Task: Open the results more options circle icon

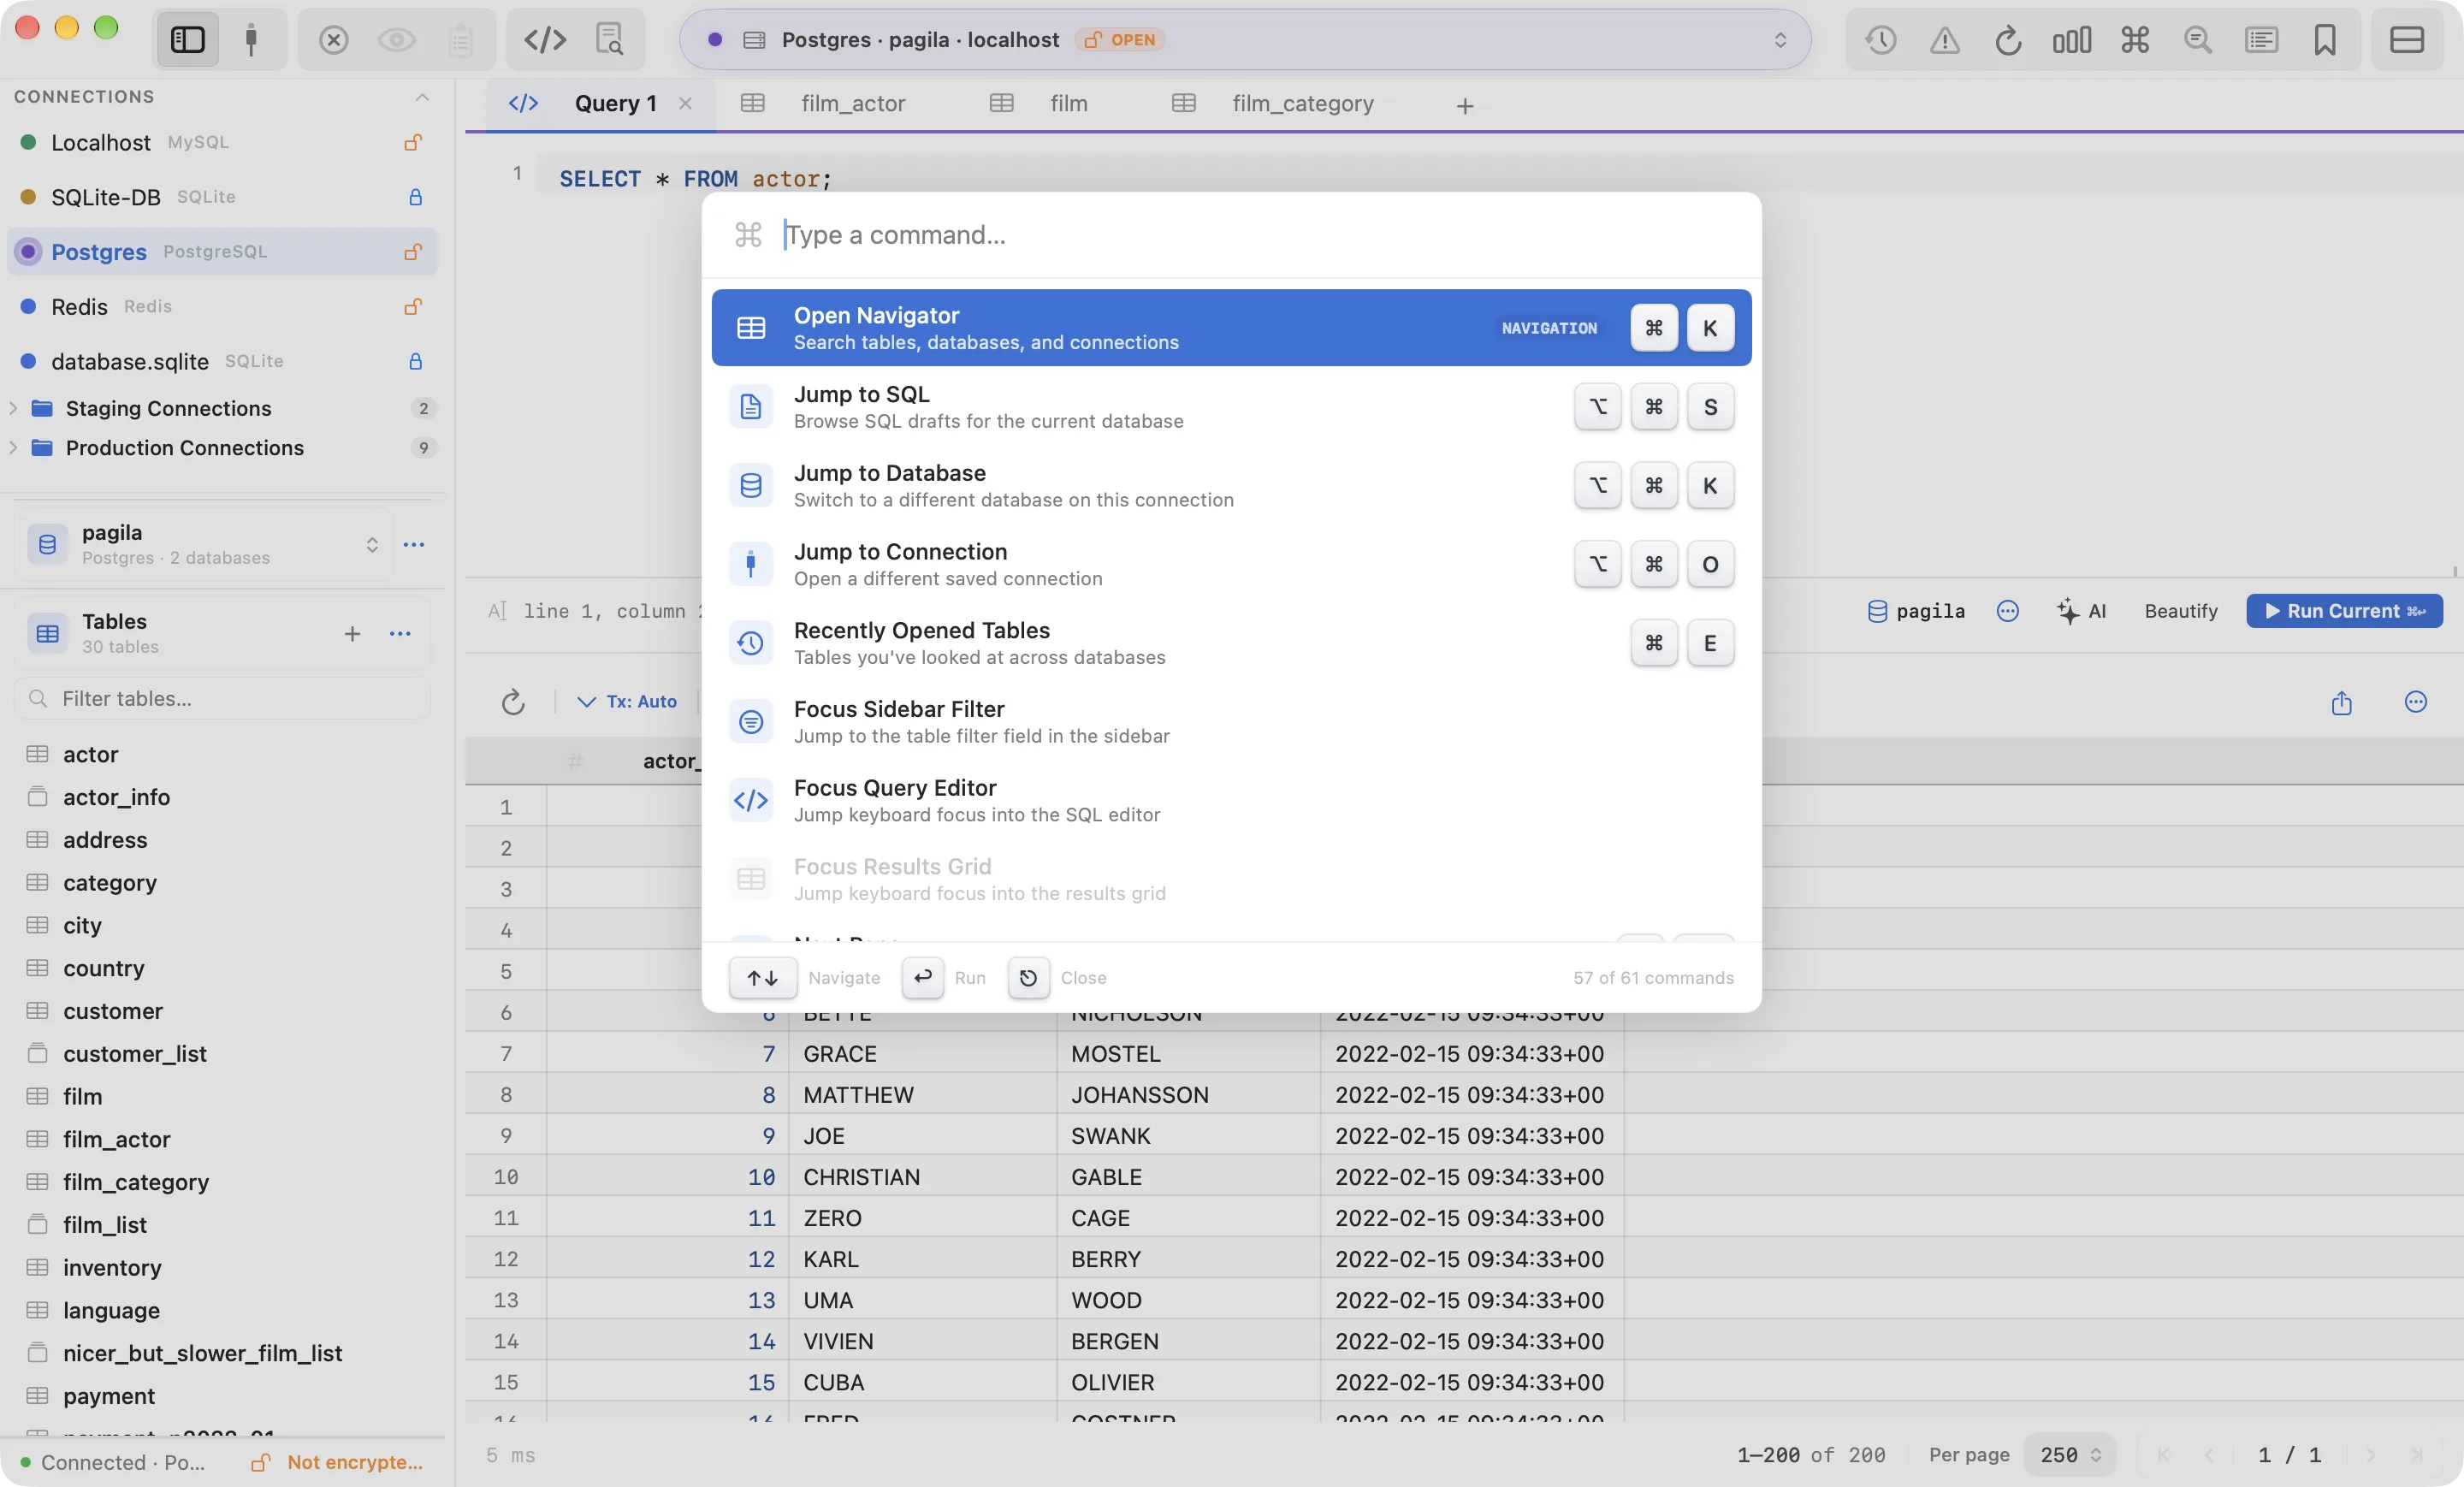Action: (2415, 702)
